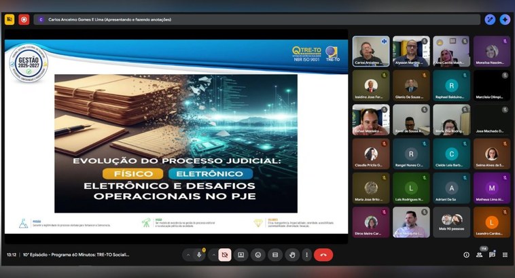Click the meeting title 10º Episódio - Programa 60 Minutos
This screenshot has height=278, width=515.
point(76,255)
